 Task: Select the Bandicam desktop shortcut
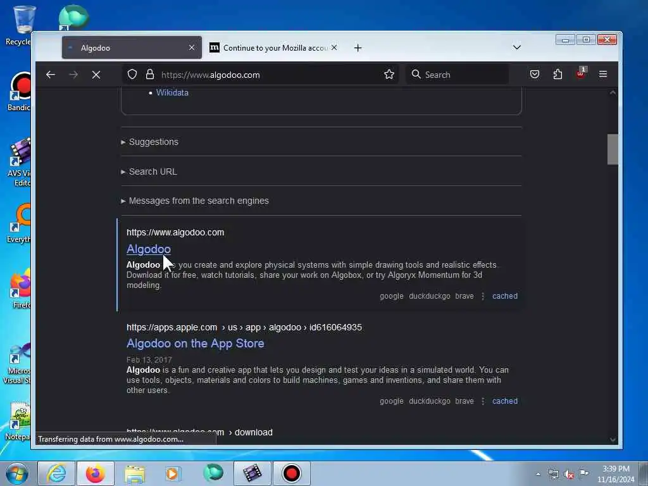[19, 92]
